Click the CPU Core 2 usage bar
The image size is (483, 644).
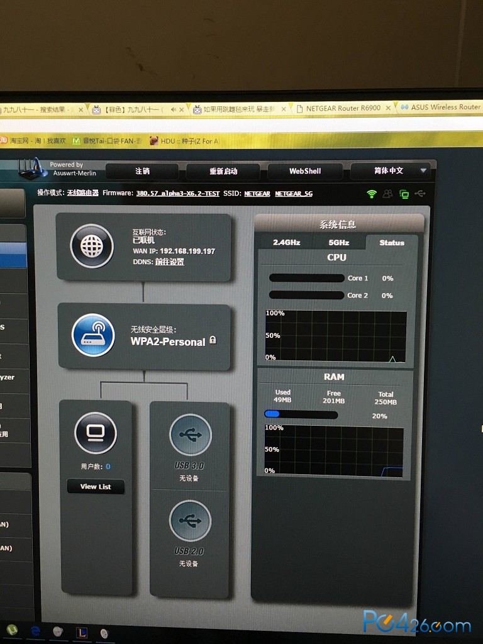[x=306, y=295]
